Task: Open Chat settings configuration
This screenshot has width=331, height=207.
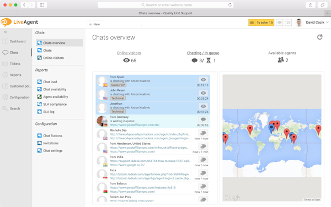Action: click(x=50, y=150)
